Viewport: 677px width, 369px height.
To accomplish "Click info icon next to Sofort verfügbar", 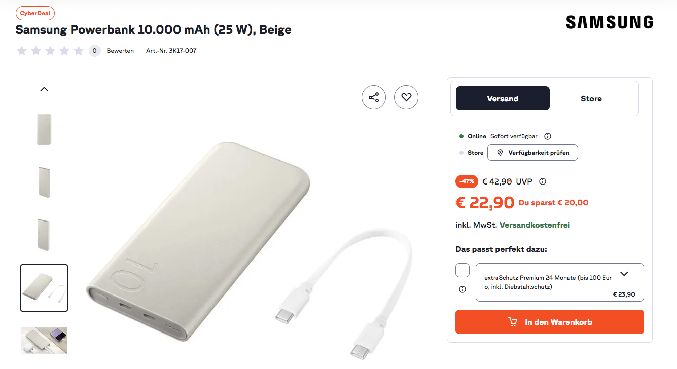I will (x=548, y=136).
